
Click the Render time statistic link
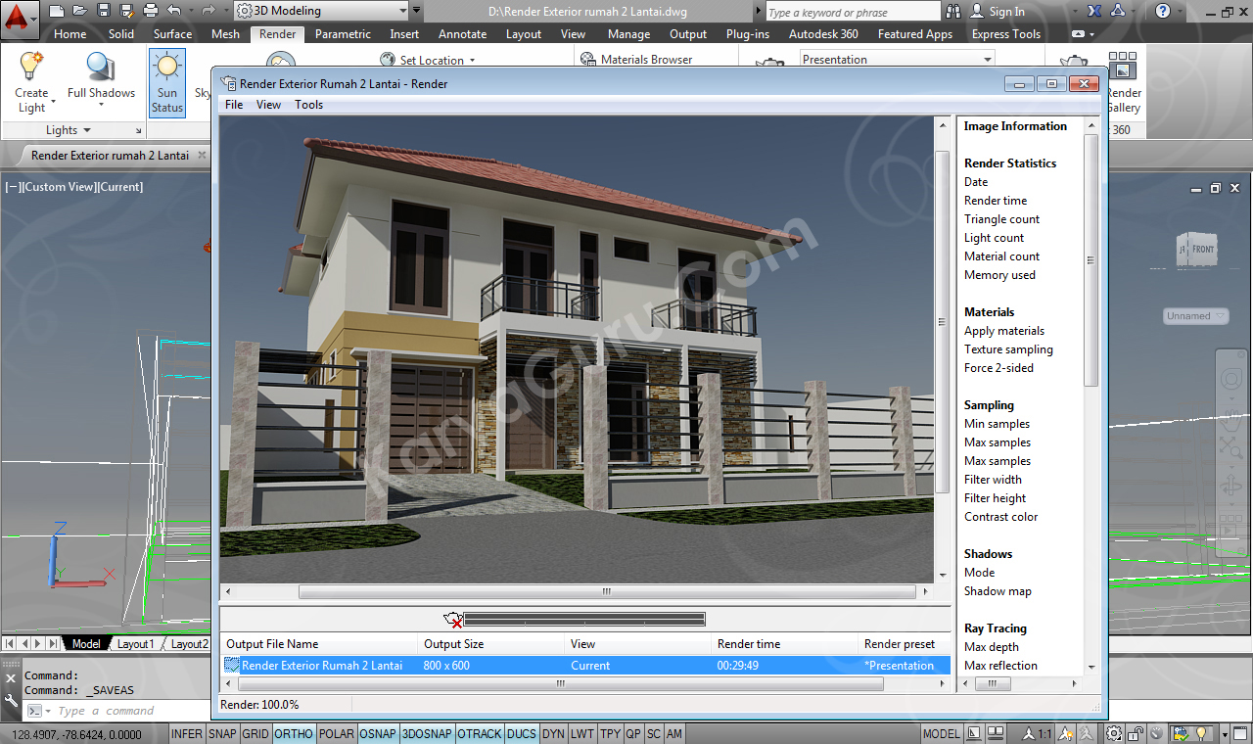995,200
